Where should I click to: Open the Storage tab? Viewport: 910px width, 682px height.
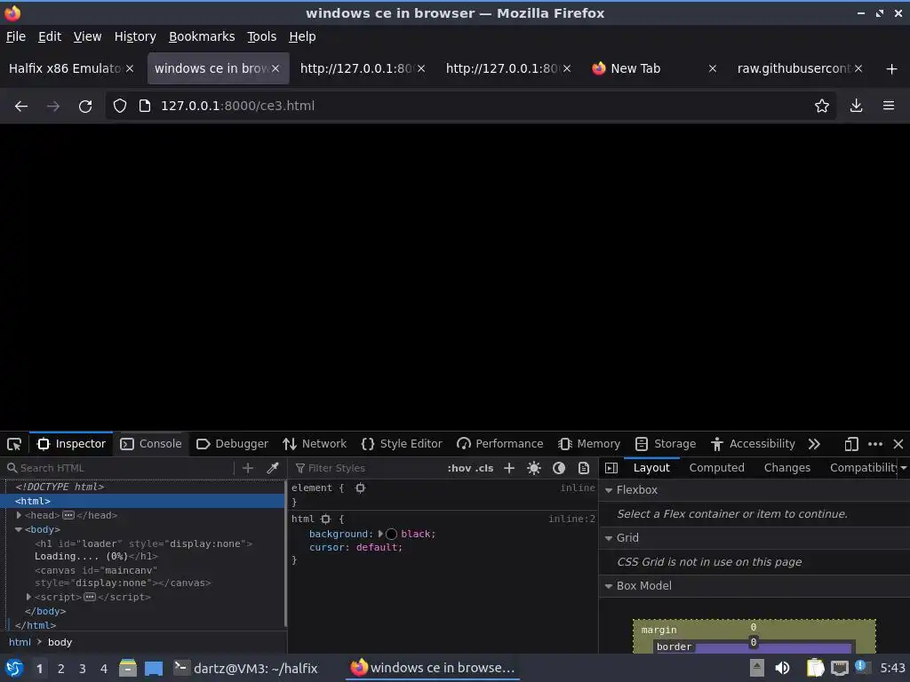tap(666, 444)
